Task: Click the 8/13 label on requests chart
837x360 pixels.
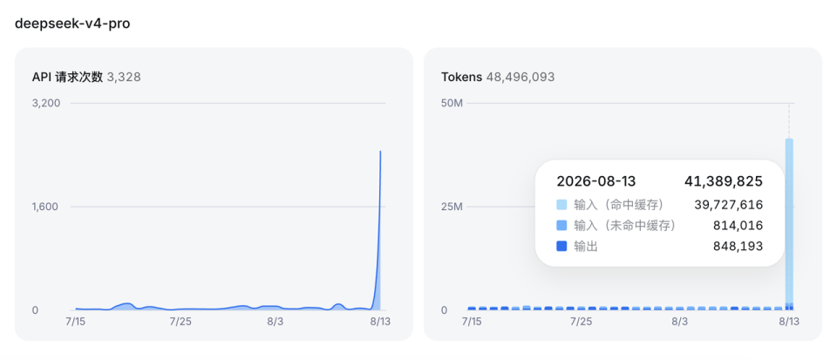Action: tap(379, 322)
